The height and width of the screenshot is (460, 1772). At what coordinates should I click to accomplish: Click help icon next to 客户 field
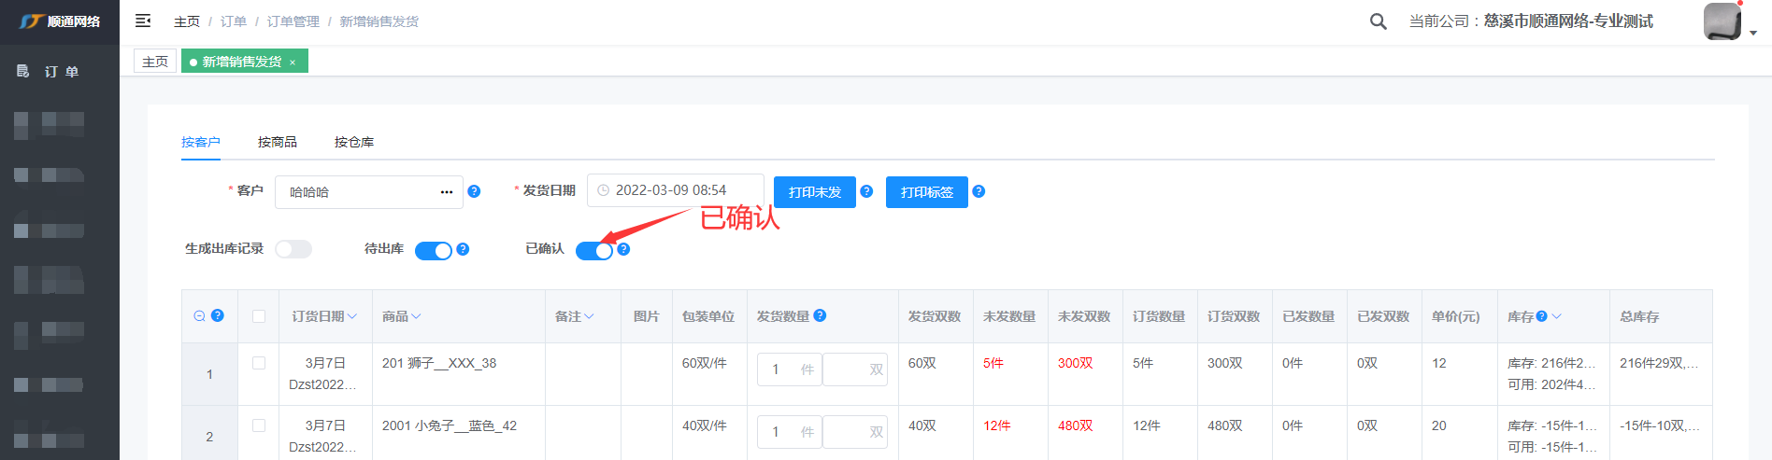click(474, 191)
